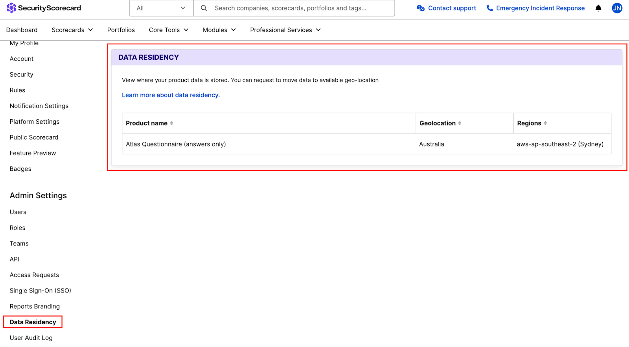629x347 pixels.
Task: Open Roles admin page
Action: 17,228
